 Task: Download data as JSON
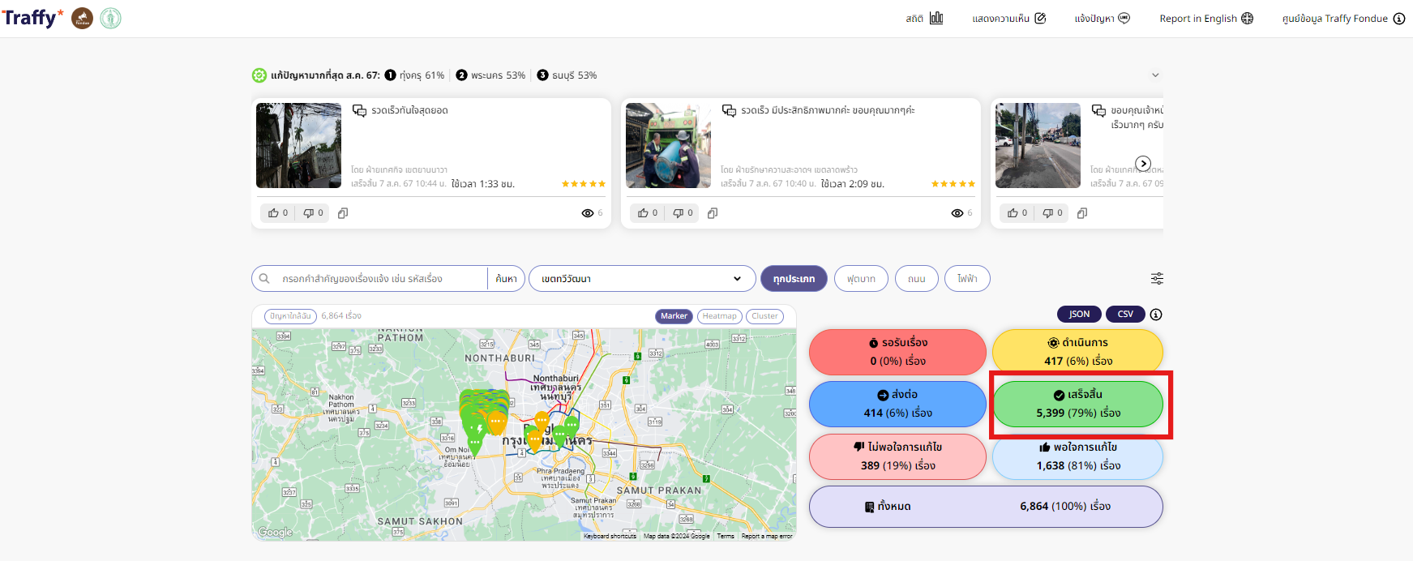pyautogui.click(x=1079, y=315)
